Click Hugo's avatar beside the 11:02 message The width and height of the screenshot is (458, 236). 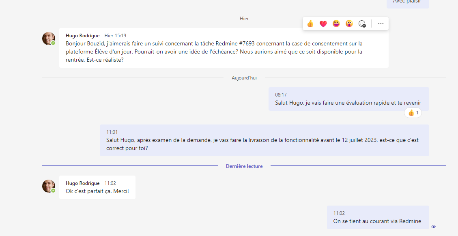(49, 186)
